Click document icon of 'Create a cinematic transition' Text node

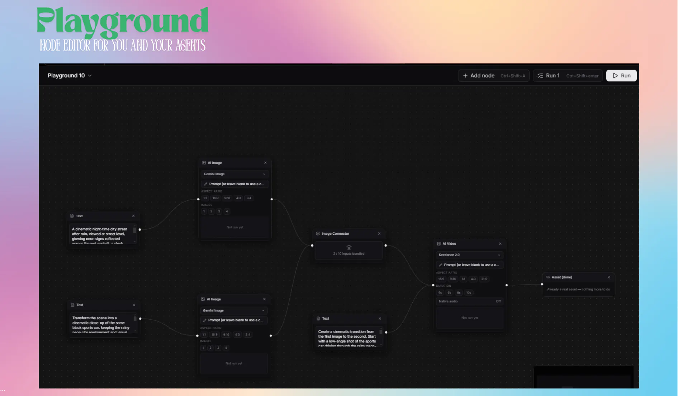click(x=318, y=319)
